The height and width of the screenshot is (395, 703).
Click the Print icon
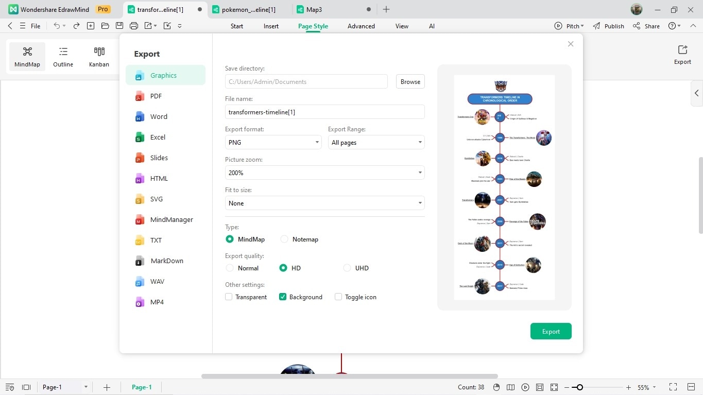pos(134,26)
